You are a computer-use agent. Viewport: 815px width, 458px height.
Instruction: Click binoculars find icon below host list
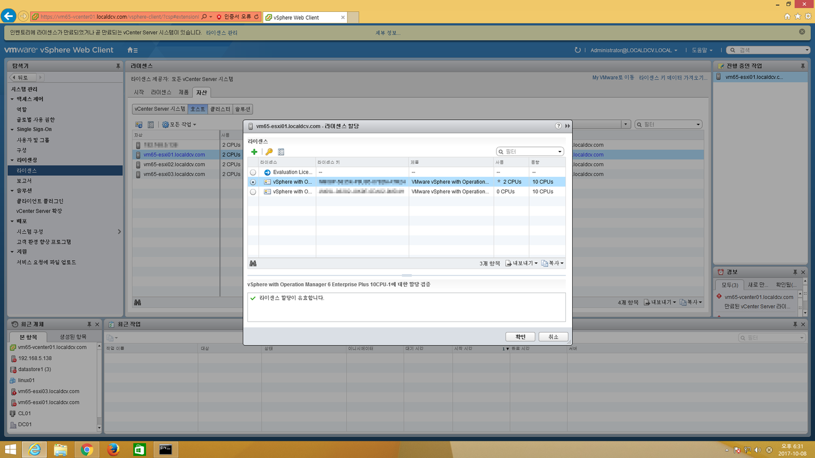138,303
